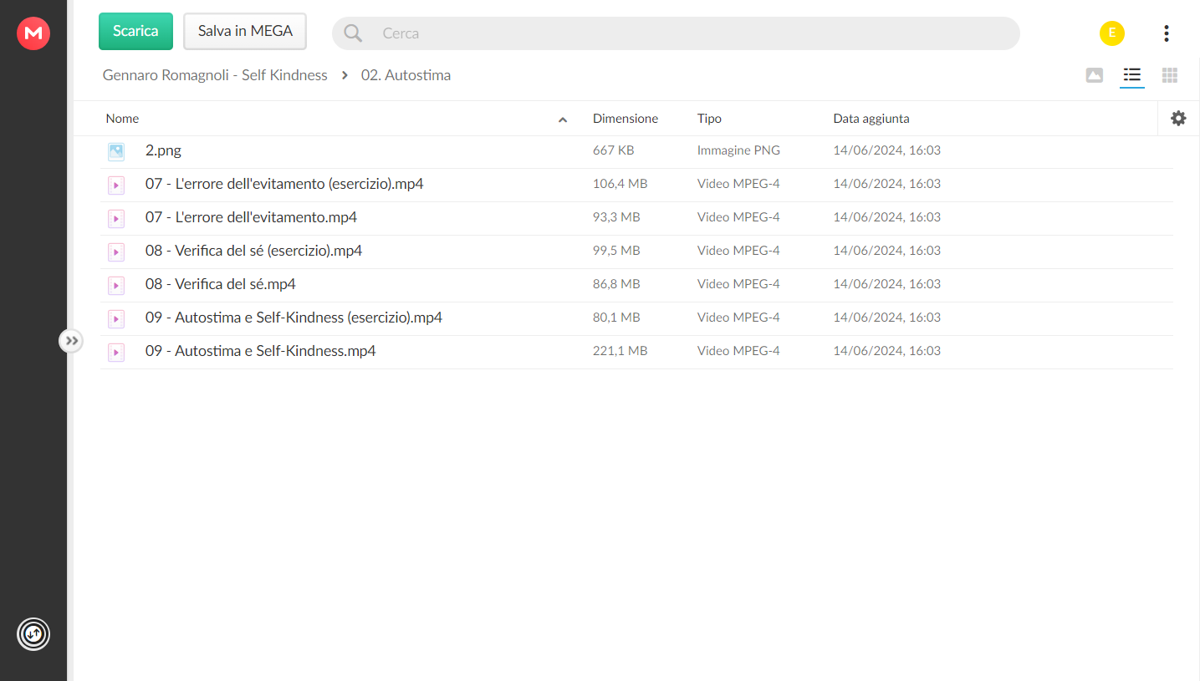The image size is (1200, 681).
Task: Click the Salva in MEGA button
Action: (x=245, y=31)
